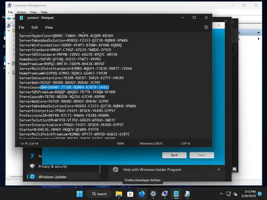
Task: Click the HomePremium= key line
Action: (x=62, y=64)
